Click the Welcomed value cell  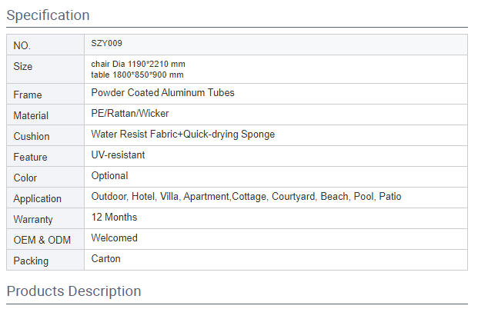tap(114, 238)
